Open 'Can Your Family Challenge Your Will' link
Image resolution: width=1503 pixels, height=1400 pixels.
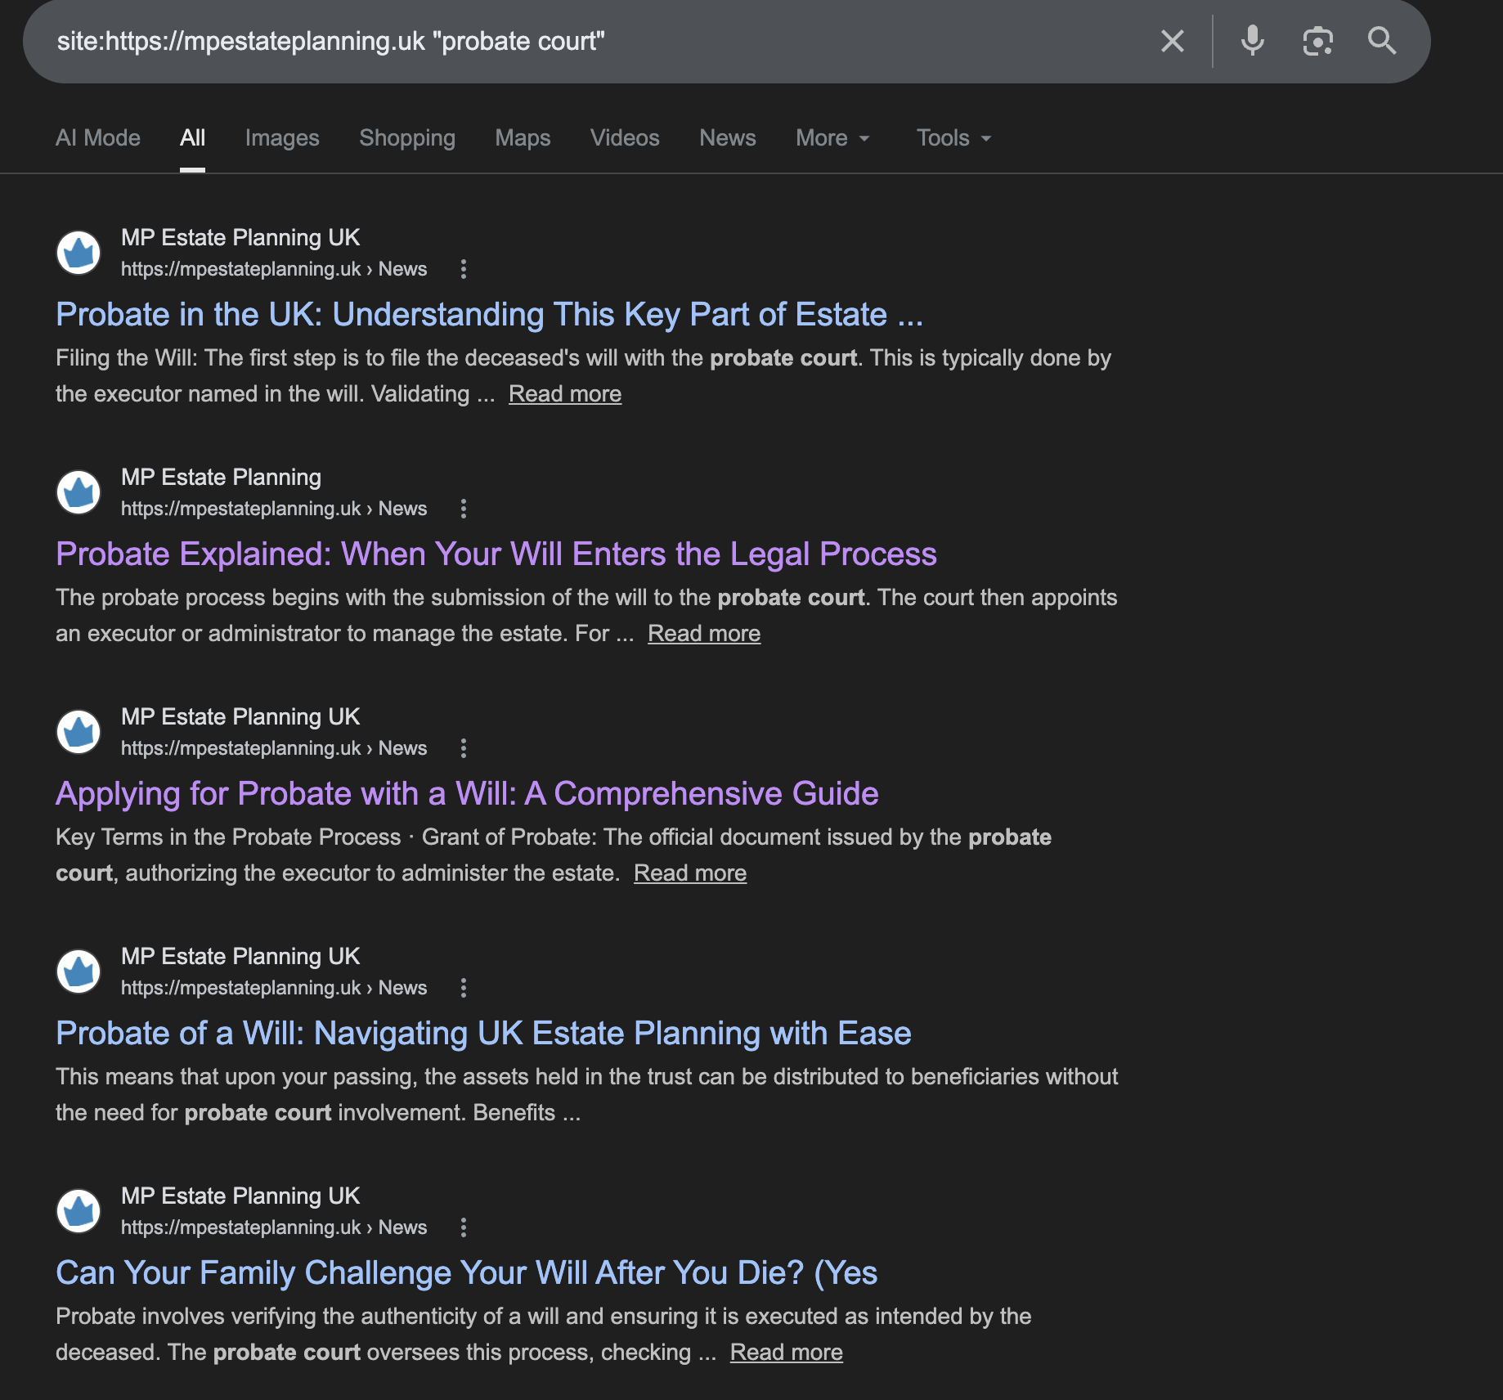(x=466, y=1273)
